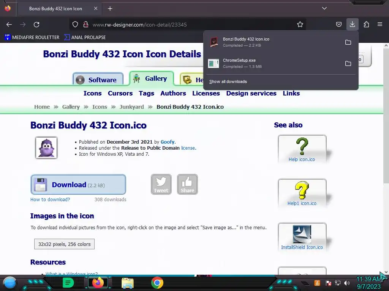The width and height of the screenshot is (389, 291).
Task: Click Show all downloads
Action: (x=228, y=82)
